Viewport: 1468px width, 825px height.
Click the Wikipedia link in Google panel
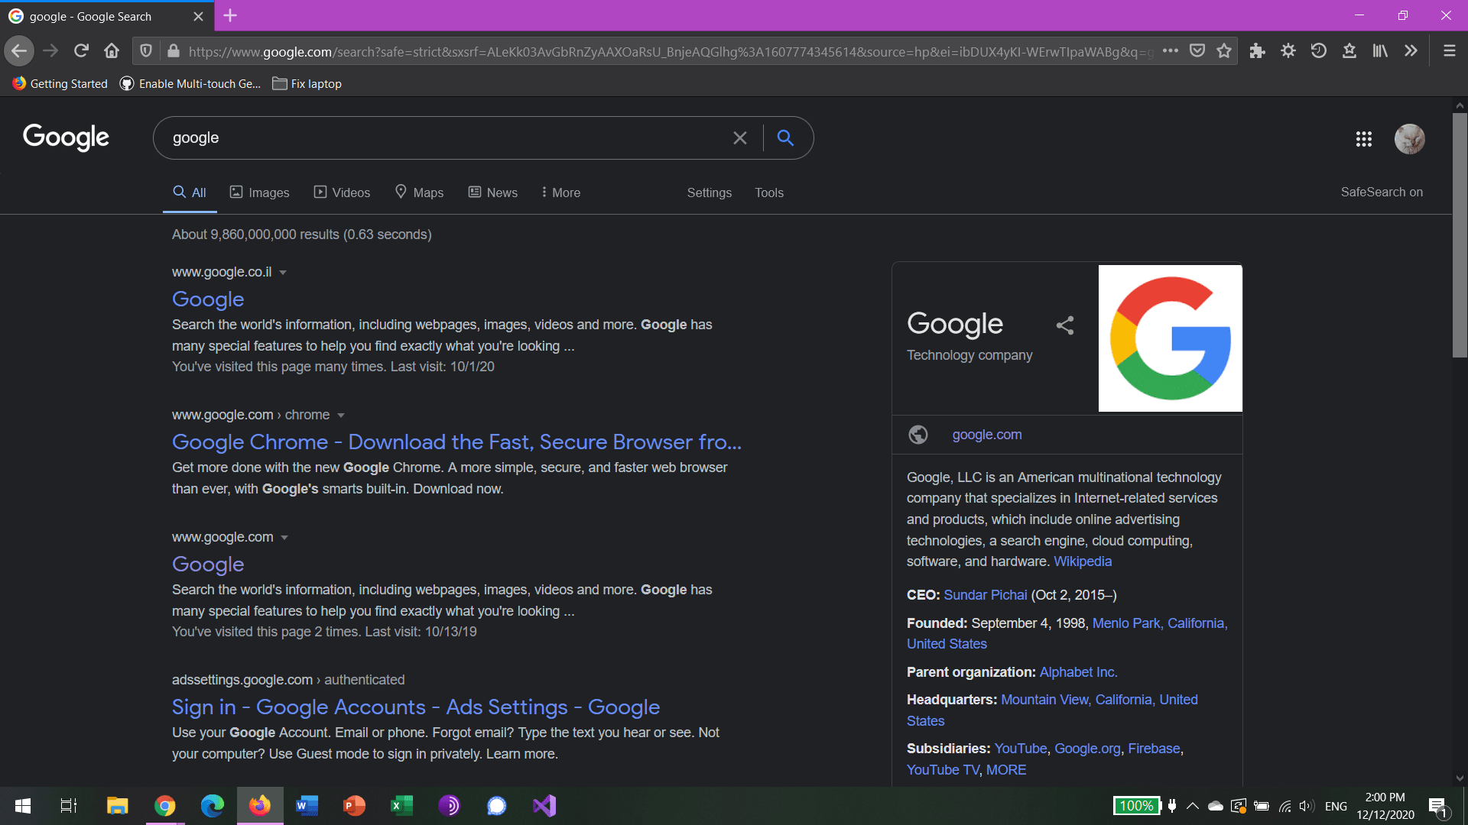[x=1083, y=561]
